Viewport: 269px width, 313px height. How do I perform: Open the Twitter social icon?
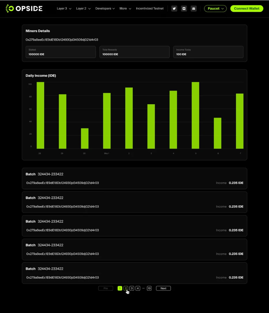coord(174,9)
